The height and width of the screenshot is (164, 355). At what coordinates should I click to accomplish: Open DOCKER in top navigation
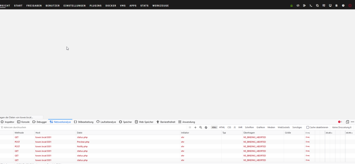point(111,6)
